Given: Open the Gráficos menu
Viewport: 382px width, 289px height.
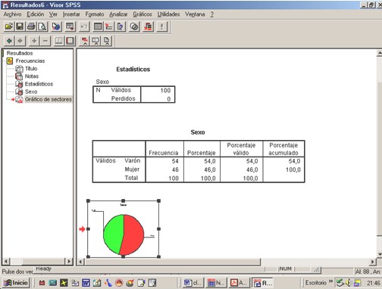Looking at the screenshot, I should tap(142, 14).
